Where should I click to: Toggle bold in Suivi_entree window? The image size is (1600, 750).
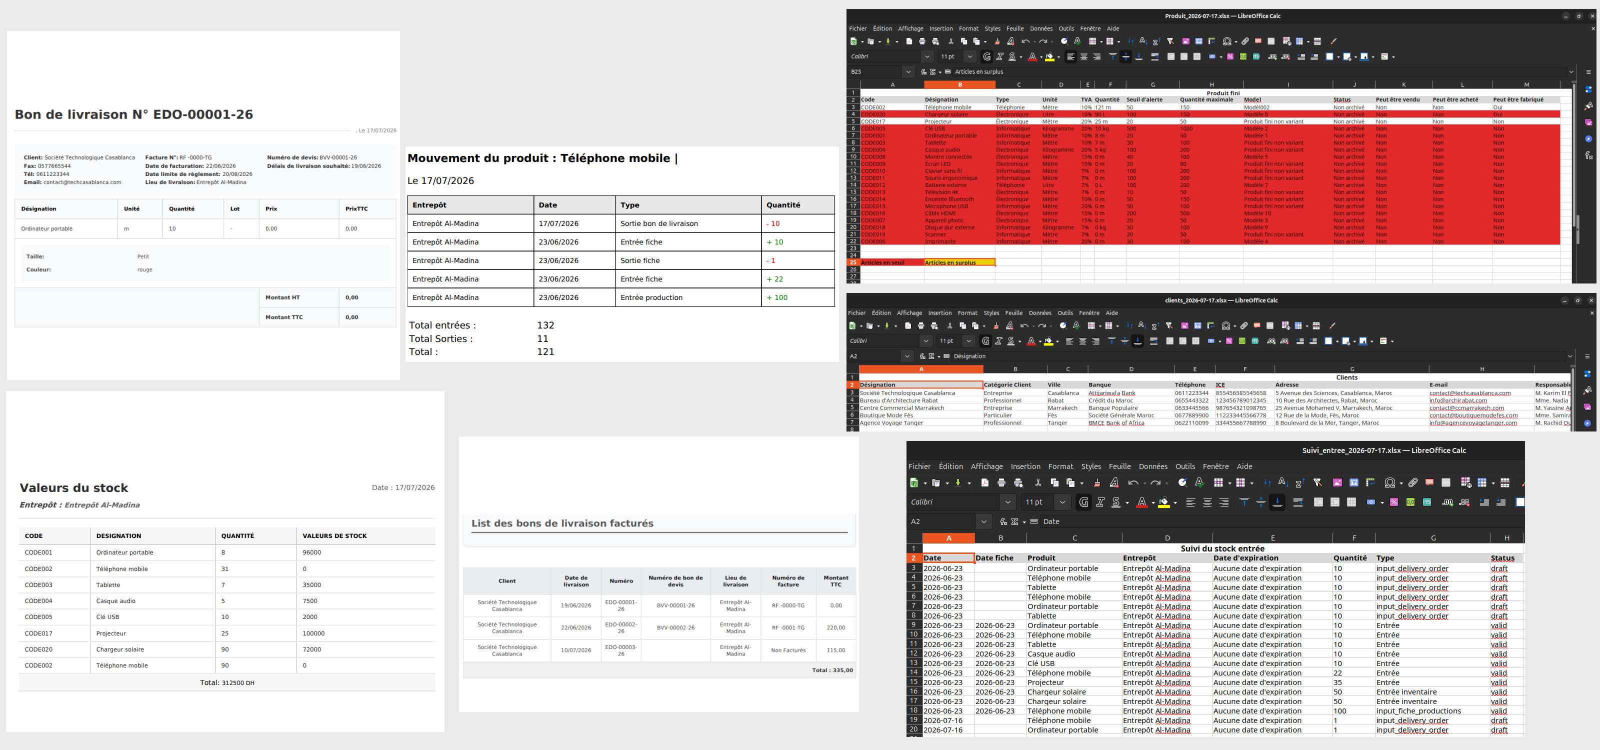point(1084,502)
